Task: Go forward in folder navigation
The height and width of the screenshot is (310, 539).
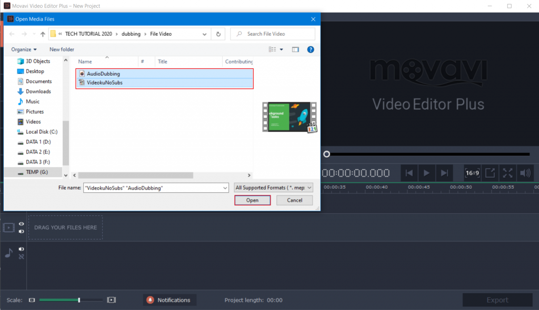Action: 24,34
